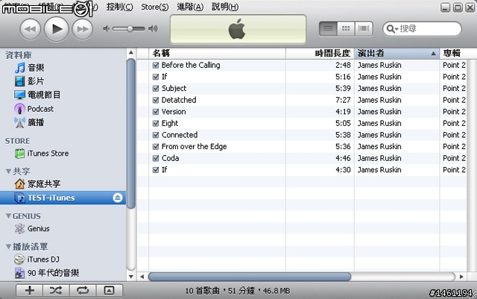Show the artwork viewer panel
Viewport: 477px width, 299px height.
click(x=110, y=291)
